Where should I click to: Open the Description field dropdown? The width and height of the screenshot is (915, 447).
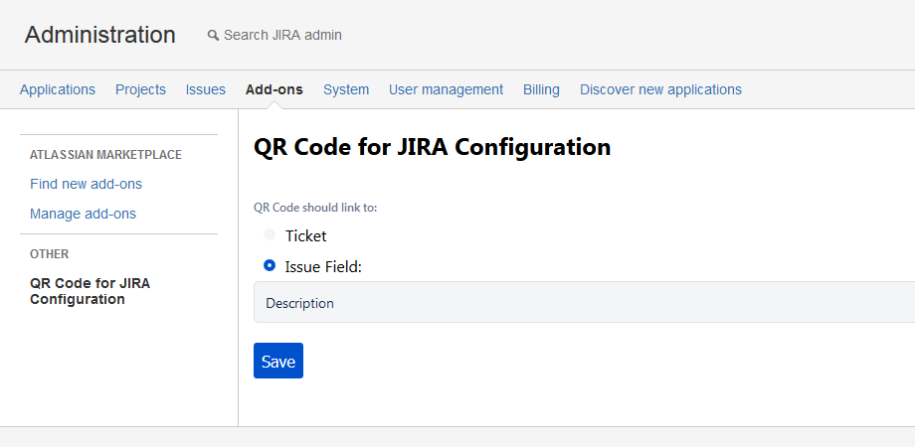click(x=584, y=302)
